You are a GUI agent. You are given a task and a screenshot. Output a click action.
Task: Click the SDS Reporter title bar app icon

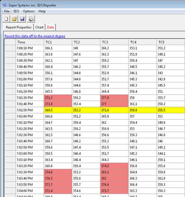coord(5,5)
